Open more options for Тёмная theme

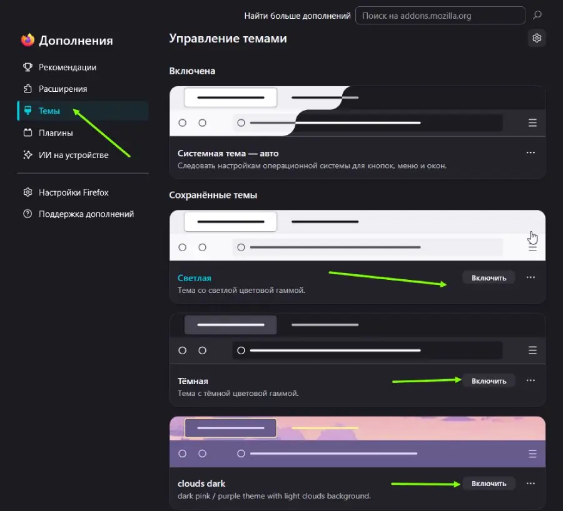point(530,380)
